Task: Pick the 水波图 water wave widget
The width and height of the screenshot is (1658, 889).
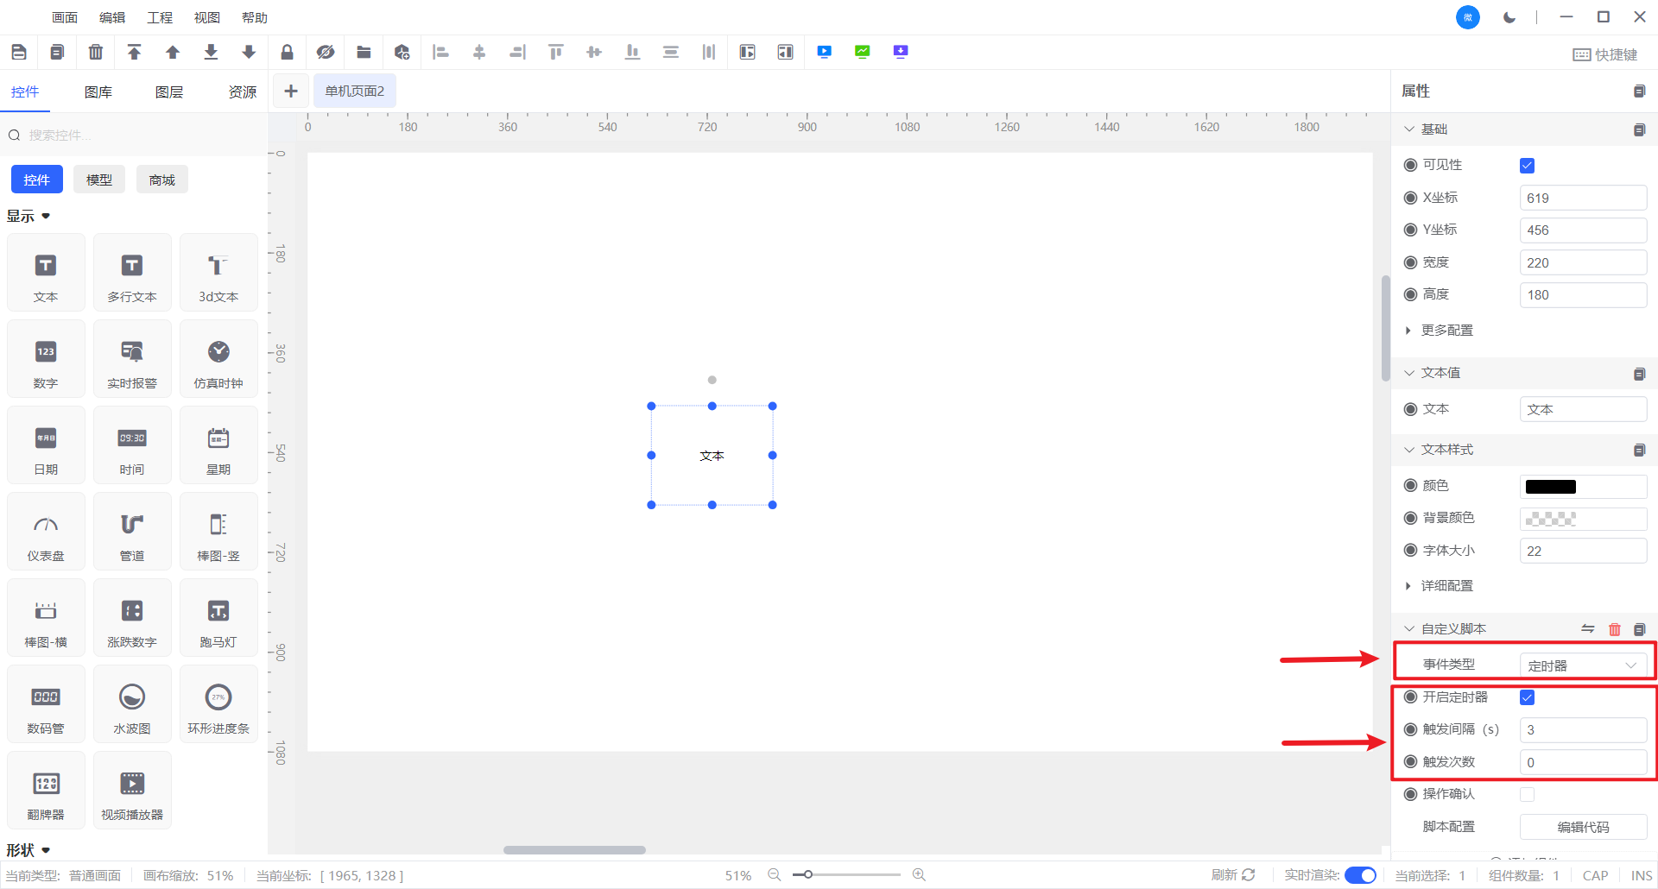Action: (x=132, y=705)
